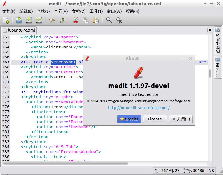Click the medit pen icon in main title bar
223x175 pixels.
pyautogui.click(x=4, y=4)
